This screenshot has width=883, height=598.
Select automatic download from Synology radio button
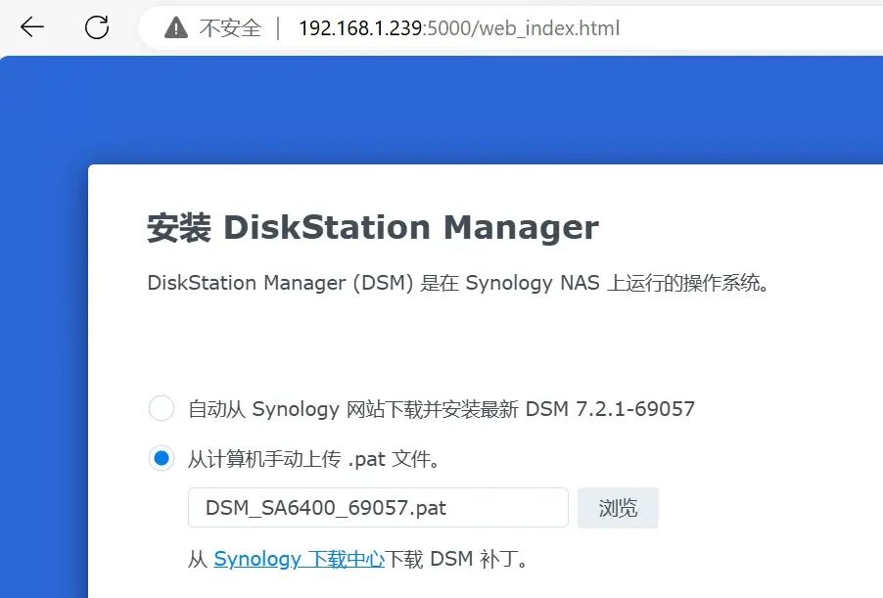162,408
